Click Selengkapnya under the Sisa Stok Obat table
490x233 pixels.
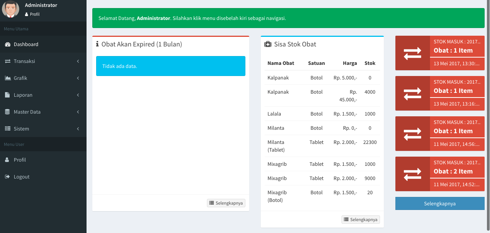[361, 220]
